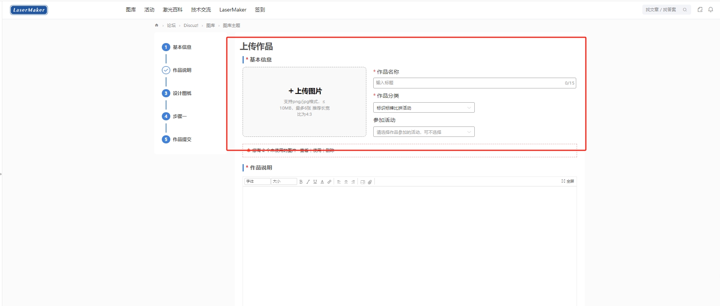Open the 激光百科 menu

[x=173, y=10]
